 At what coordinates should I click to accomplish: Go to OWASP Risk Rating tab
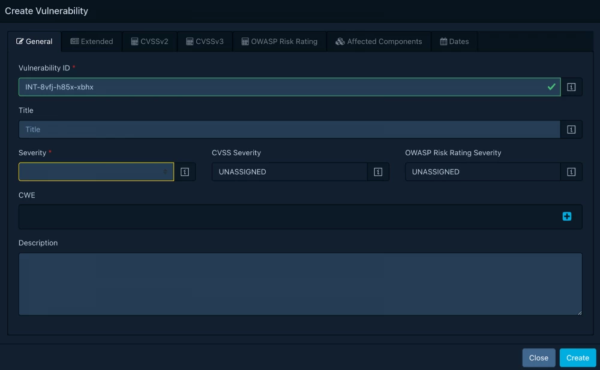click(279, 41)
